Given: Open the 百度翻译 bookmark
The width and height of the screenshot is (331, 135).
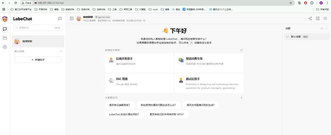Looking at the screenshot, I should coord(194,9).
